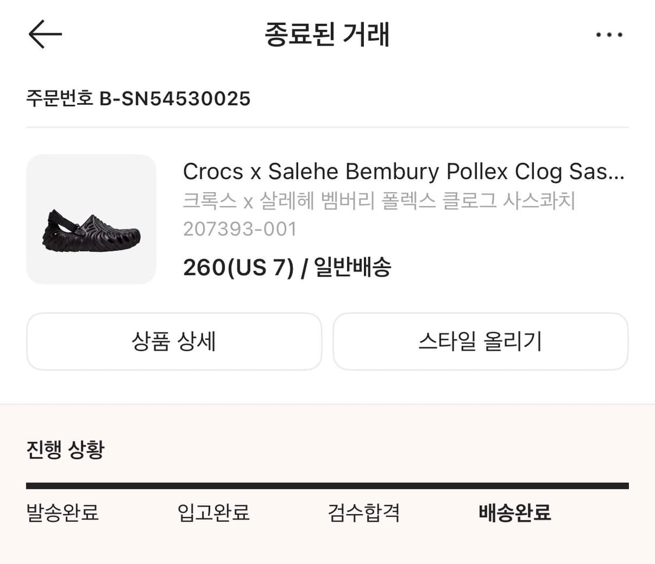Select the 입고완료 progress stage
Screen dimensions: 655x564
click(x=213, y=513)
